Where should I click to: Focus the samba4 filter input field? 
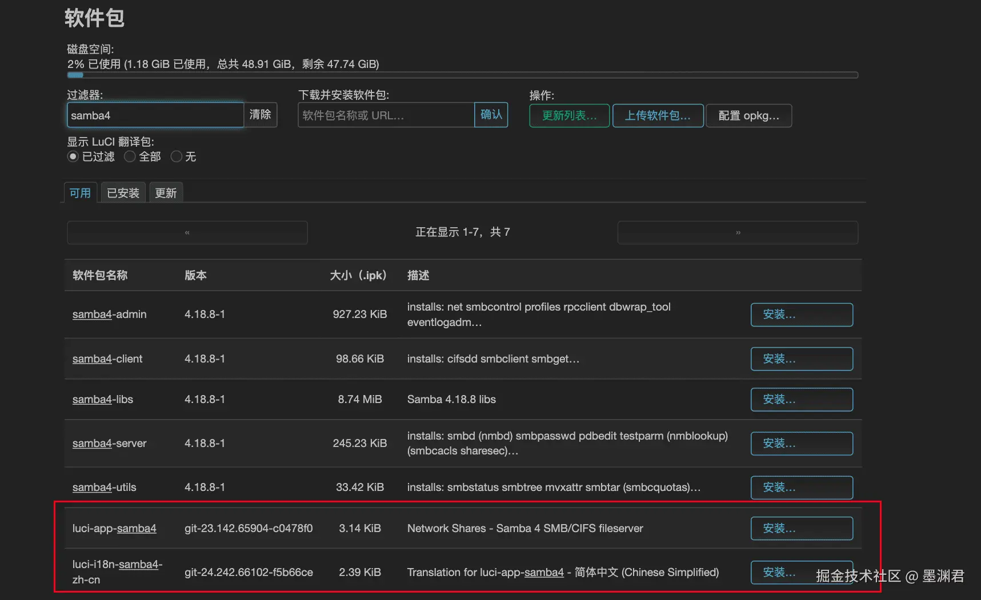155,115
